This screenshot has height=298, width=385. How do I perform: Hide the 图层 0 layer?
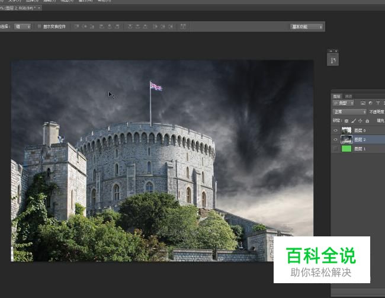tap(335, 130)
